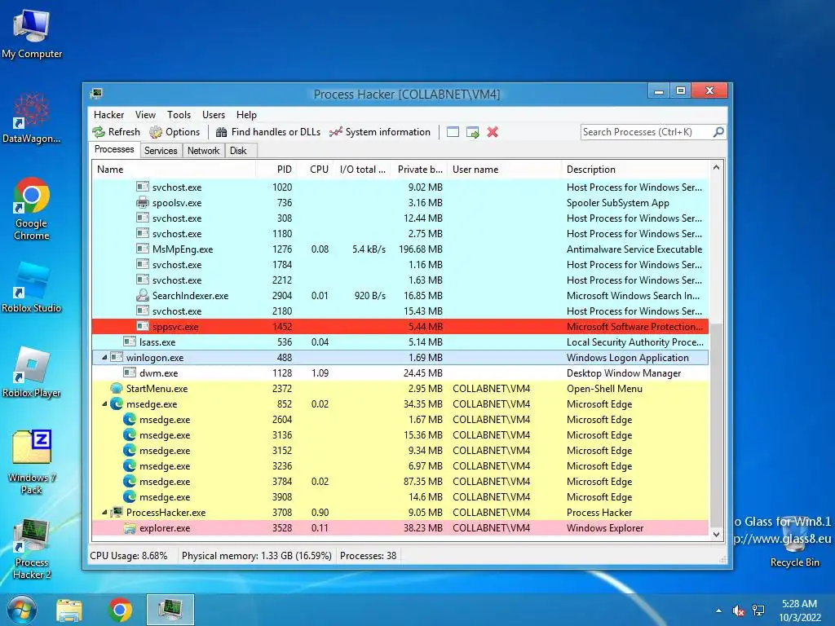Collapse the ProcessHacker.exe tree node
The width and height of the screenshot is (835, 626).
pyautogui.click(x=104, y=513)
